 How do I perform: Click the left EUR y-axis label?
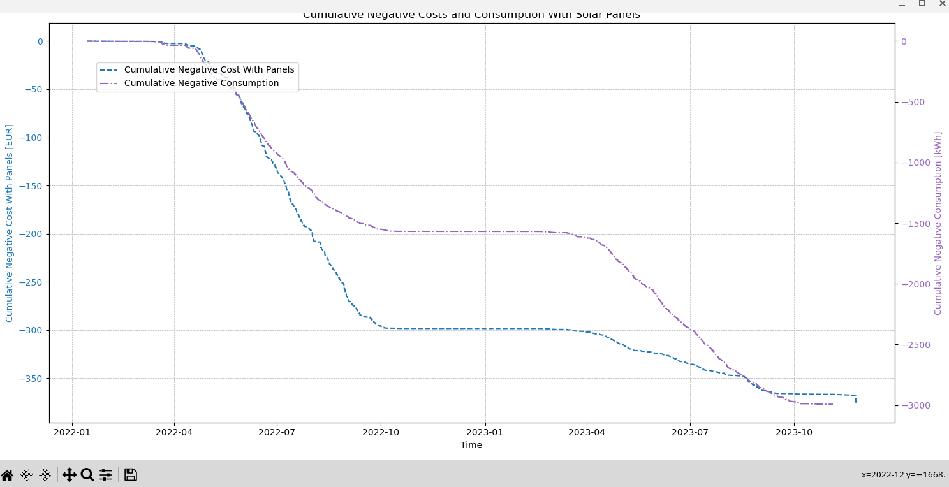click(10, 222)
